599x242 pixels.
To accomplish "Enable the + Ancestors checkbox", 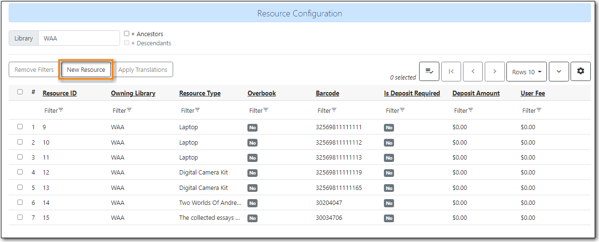I will pos(126,34).
